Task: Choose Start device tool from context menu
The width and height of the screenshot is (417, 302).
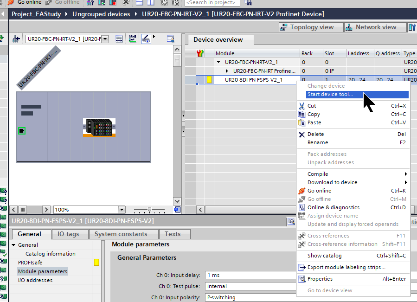Action: (357, 95)
